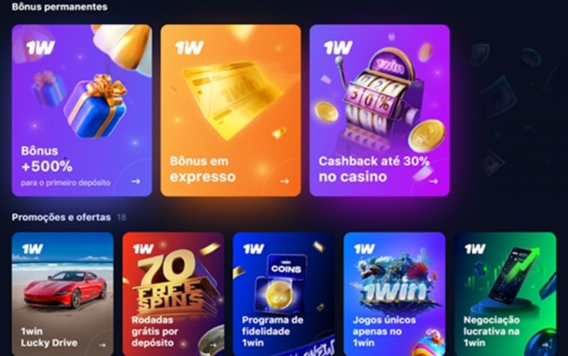Open Negociação lucrativa na 1win card
Screen dimensions: 568x356
(506, 294)
